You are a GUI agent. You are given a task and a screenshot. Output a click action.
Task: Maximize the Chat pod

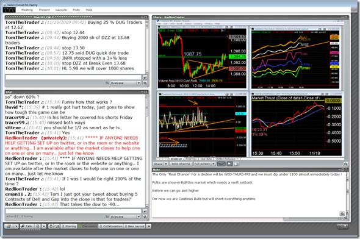146,91
